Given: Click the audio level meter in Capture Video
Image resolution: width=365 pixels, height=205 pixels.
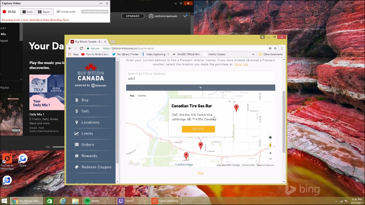Looking at the screenshot, I should pos(95,12).
